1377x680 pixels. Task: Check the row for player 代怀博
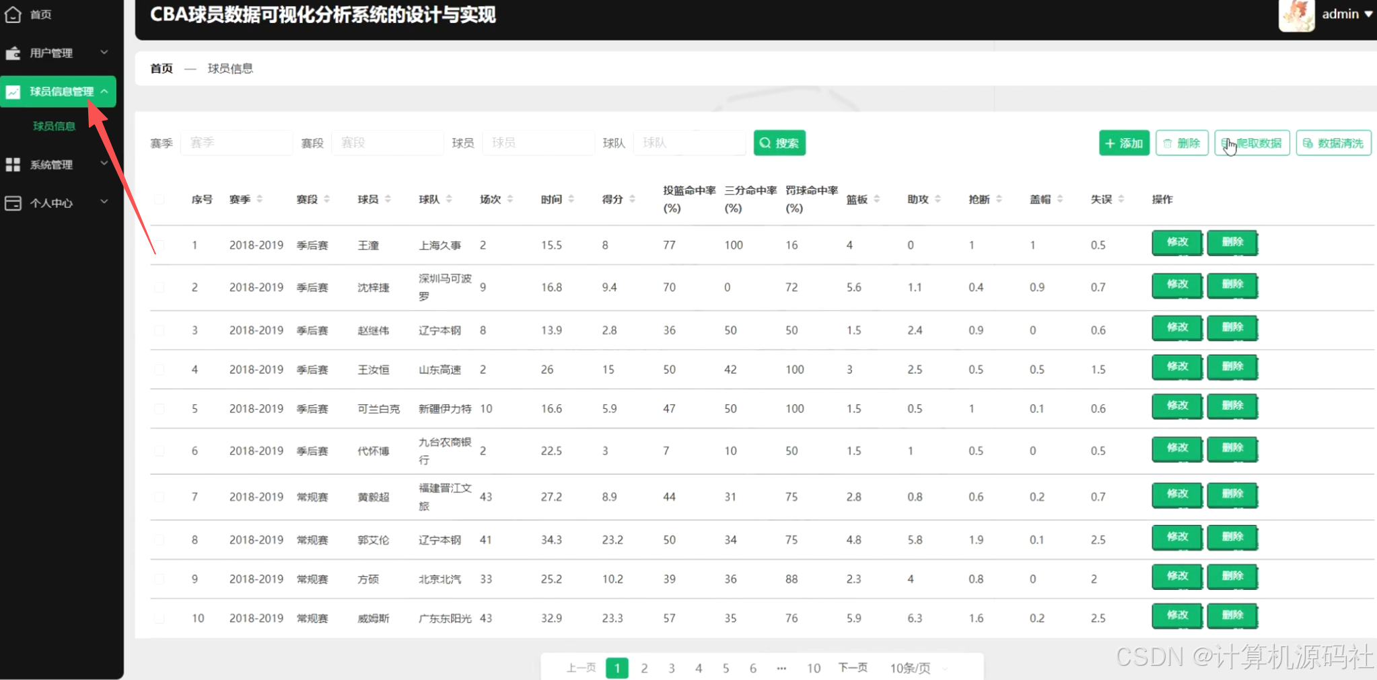[160, 451]
